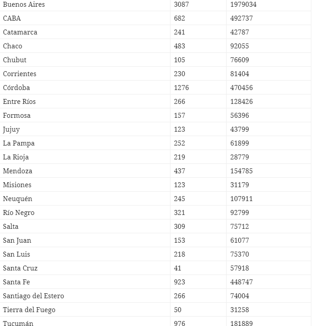Select the La Pampa value 252
The height and width of the screenshot is (326, 323).
click(179, 143)
